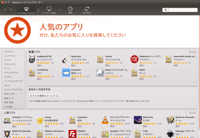The height and width of the screenshot is (138, 200).
Task: Go forward with the right arrow button
Action: (11, 10)
